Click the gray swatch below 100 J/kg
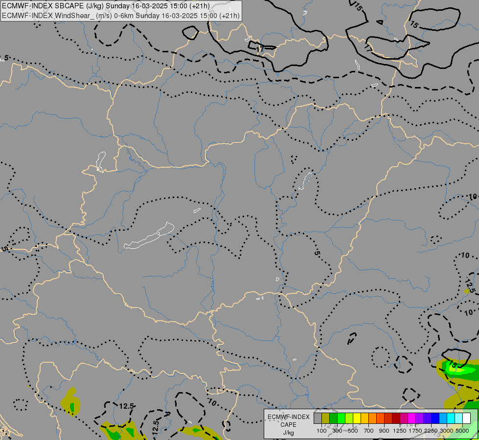Viewport: 479px width, 440px height. [x=318, y=418]
